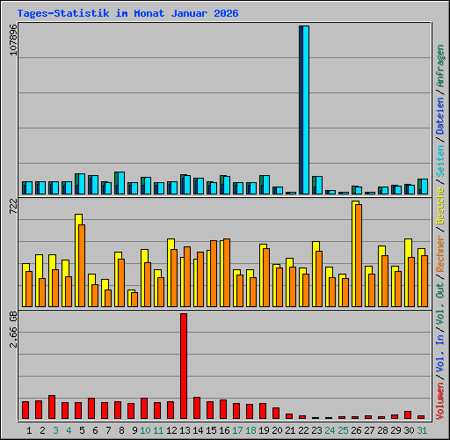Click the 722 visits axis label
This screenshot has width=450, height=440.
click(x=13, y=206)
